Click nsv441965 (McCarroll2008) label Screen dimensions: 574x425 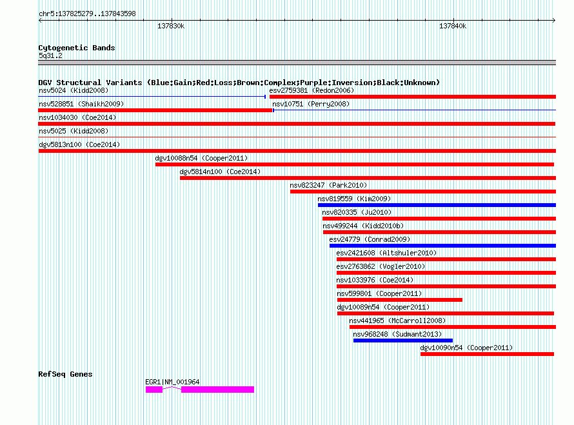(x=397, y=321)
